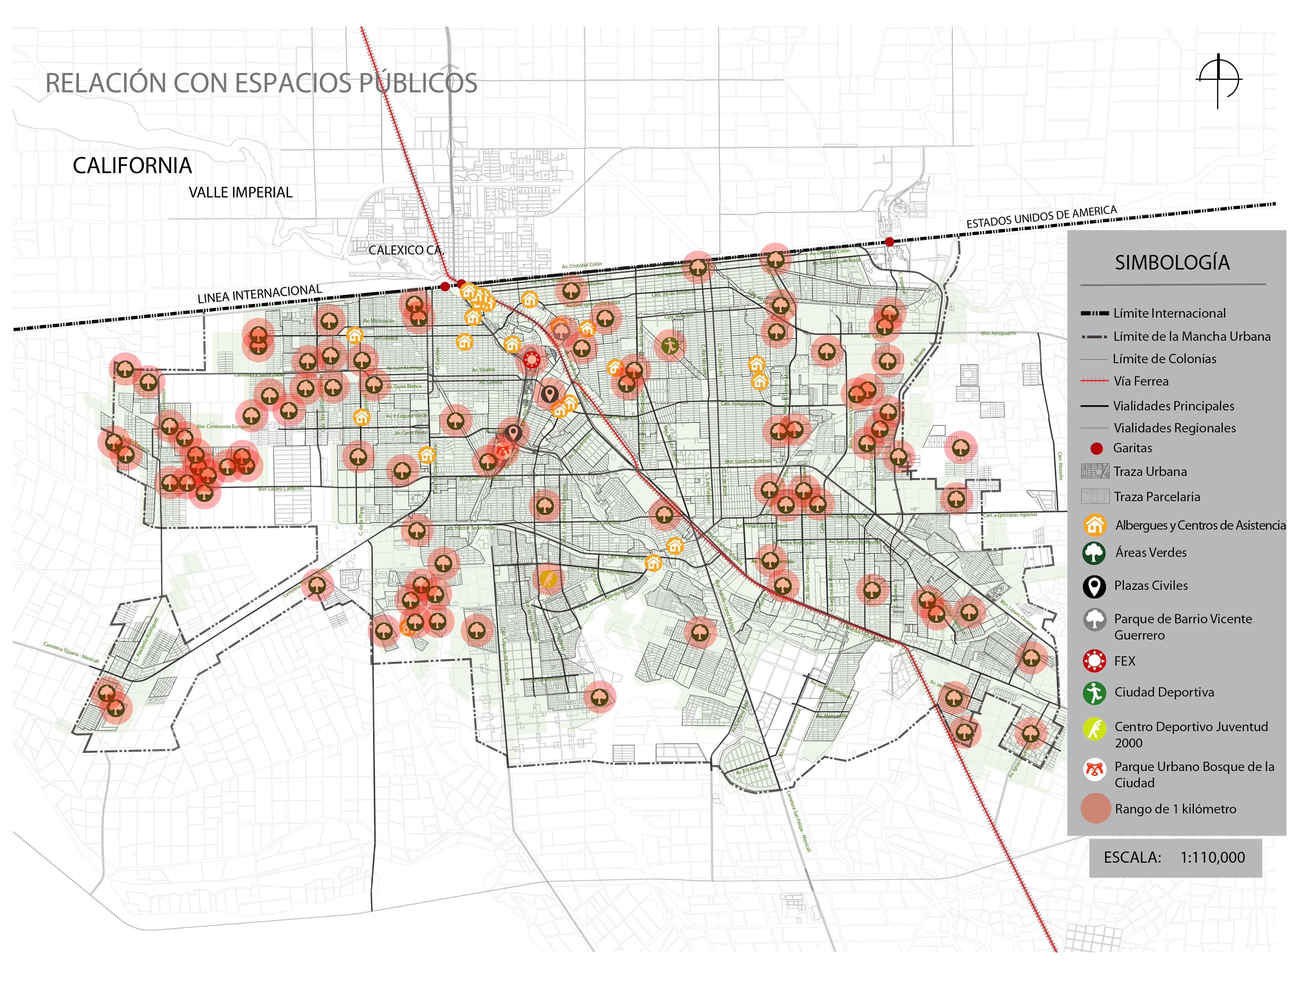Click the Ciudad Deportiva runner icon in legend
1299x1004 pixels.
click(x=1095, y=693)
